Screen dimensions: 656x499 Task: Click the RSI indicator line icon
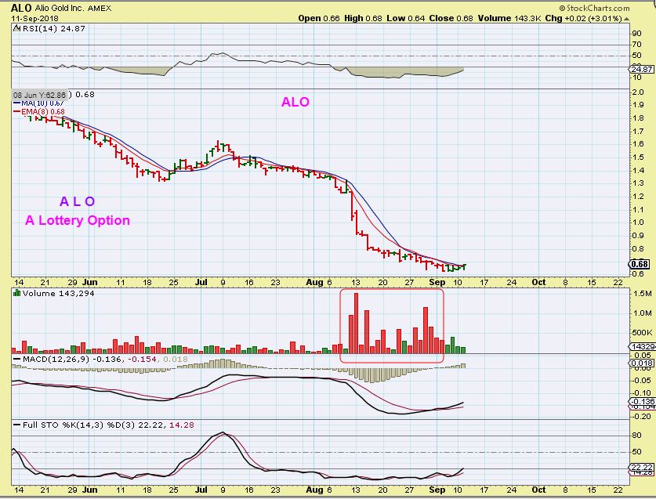click(x=16, y=28)
